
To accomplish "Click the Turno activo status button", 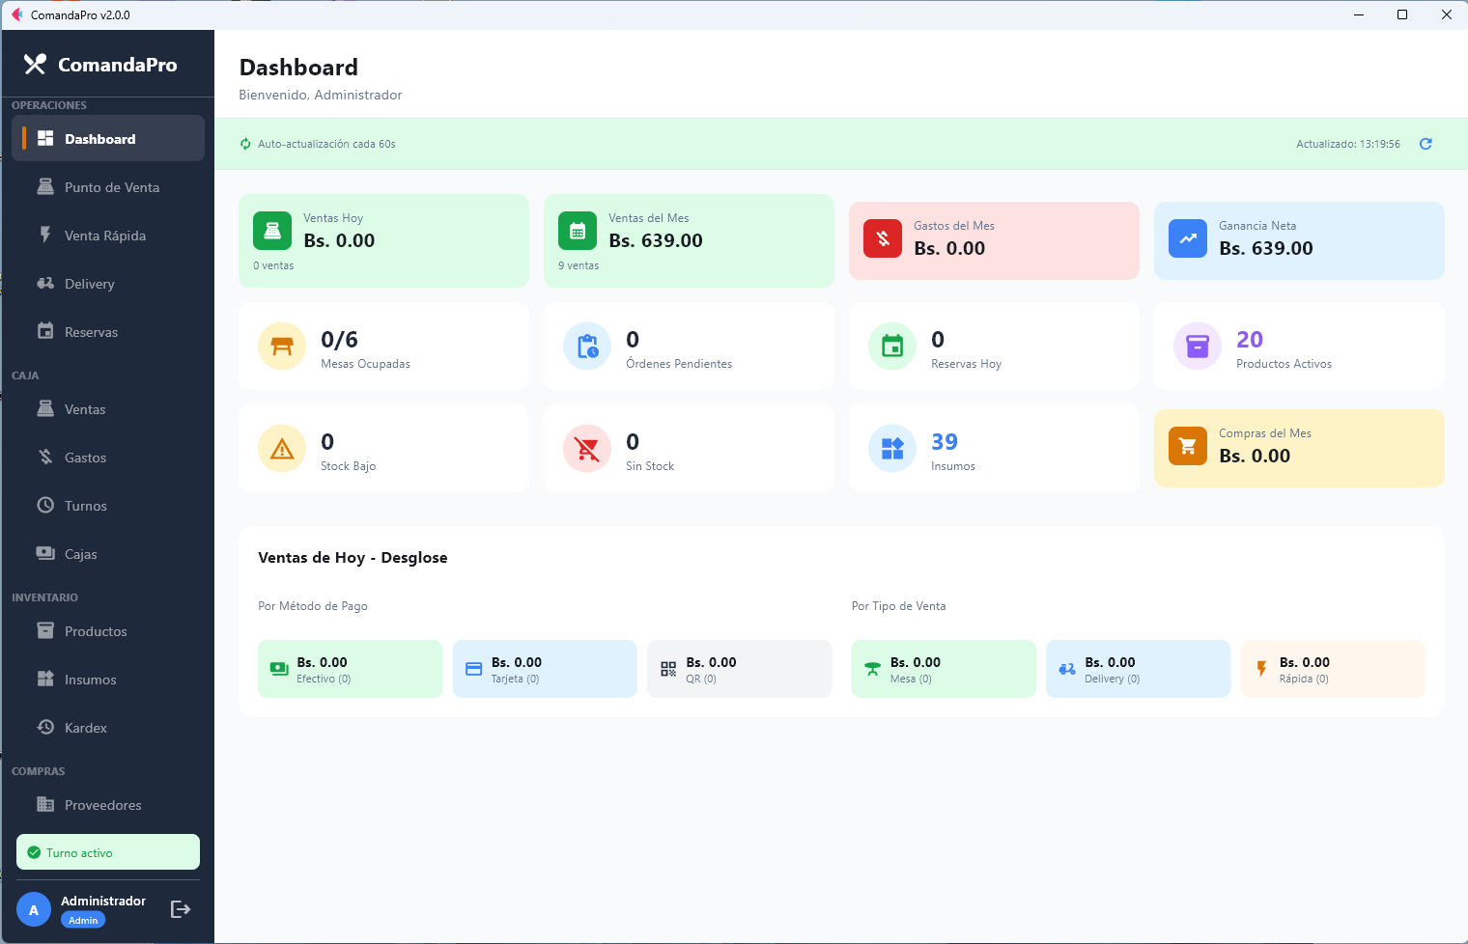I will (x=108, y=852).
